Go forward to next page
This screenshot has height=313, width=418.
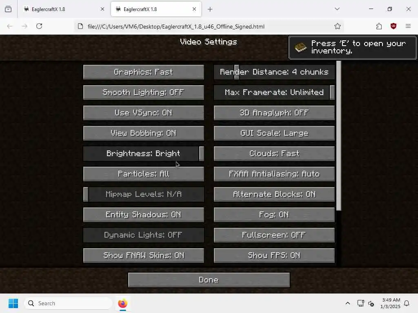point(24,26)
